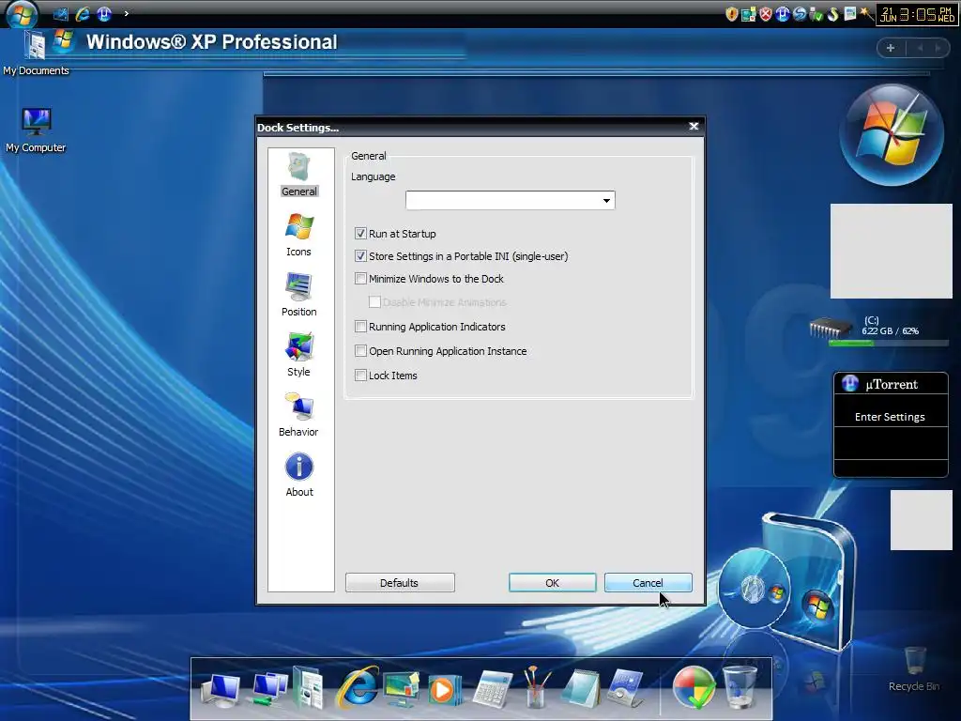Switch to the Position settings section
961x721 pixels.
tap(299, 295)
